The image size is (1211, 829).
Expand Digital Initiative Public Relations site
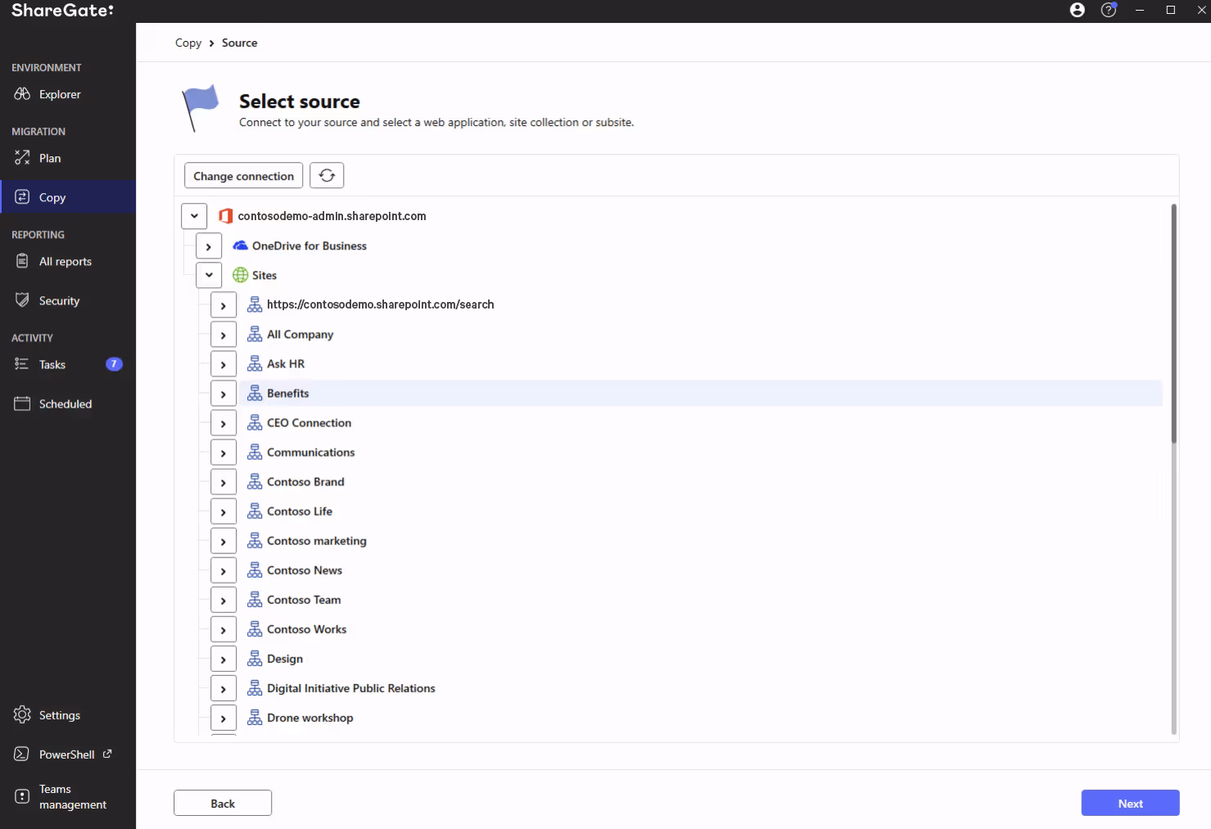[x=224, y=688]
